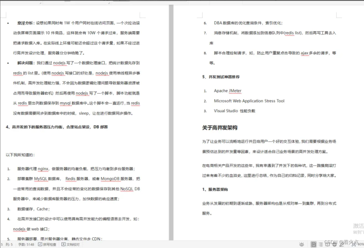
Task: Switch to web layout globe icon
Action: [334, 244]
